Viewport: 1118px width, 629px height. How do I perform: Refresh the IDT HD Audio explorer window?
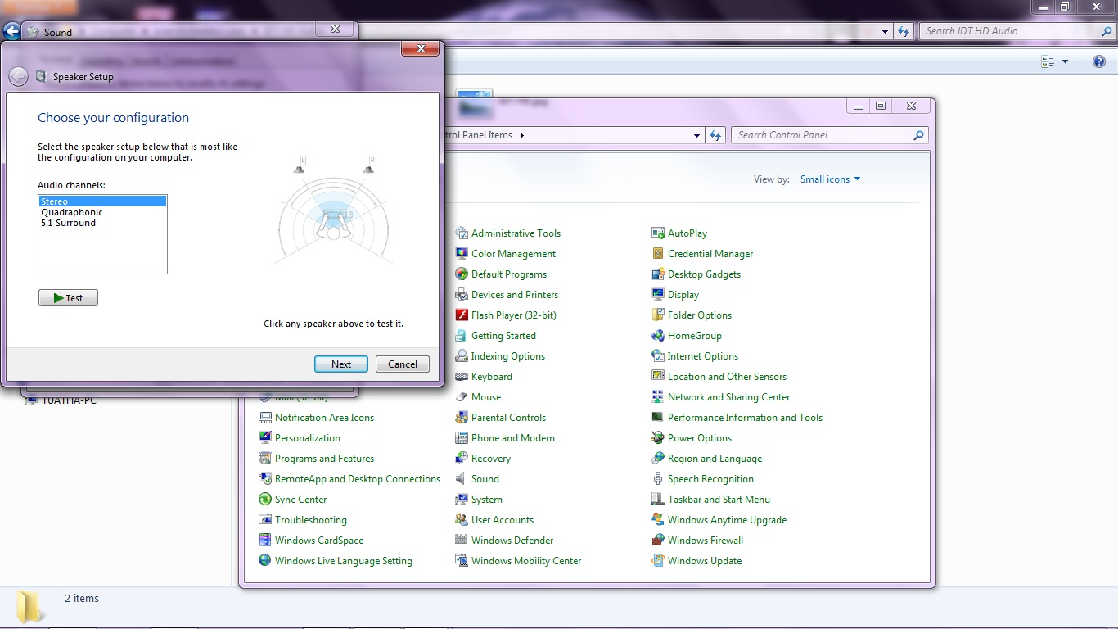click(904, 32)
